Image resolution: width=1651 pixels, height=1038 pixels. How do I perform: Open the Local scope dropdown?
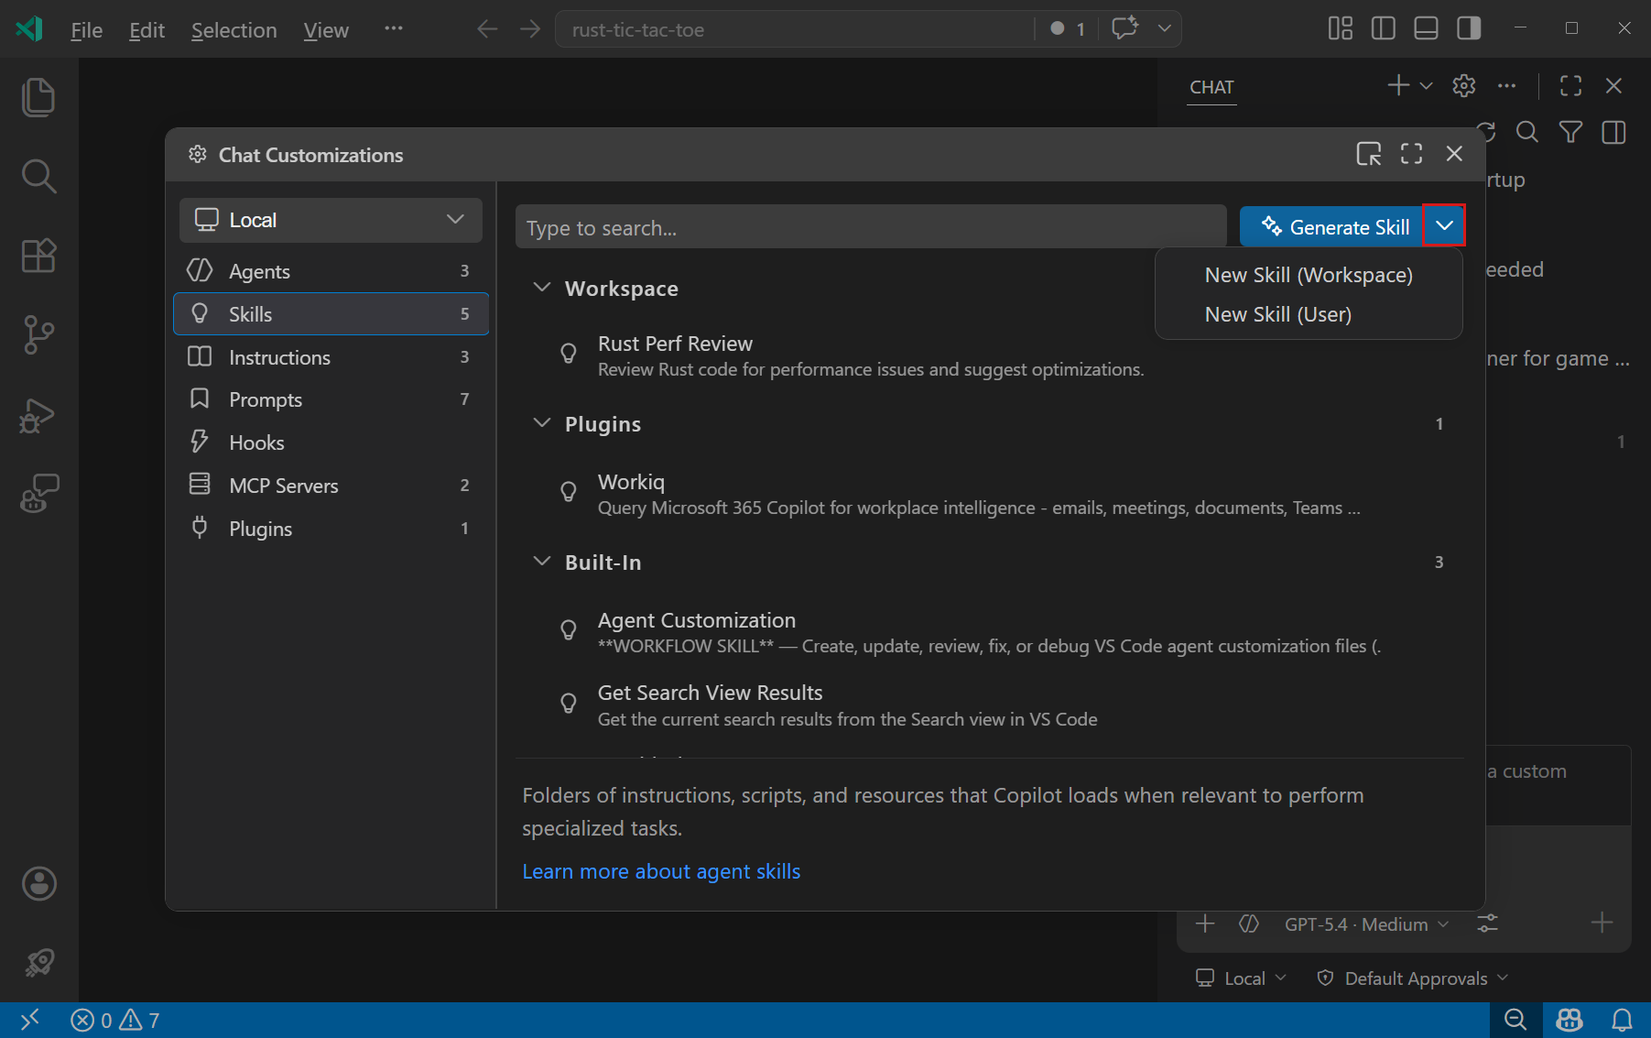pos(330,220)
